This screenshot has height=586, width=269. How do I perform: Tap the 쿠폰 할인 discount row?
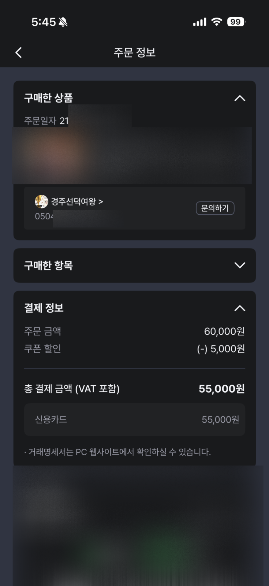coord(134,349)
